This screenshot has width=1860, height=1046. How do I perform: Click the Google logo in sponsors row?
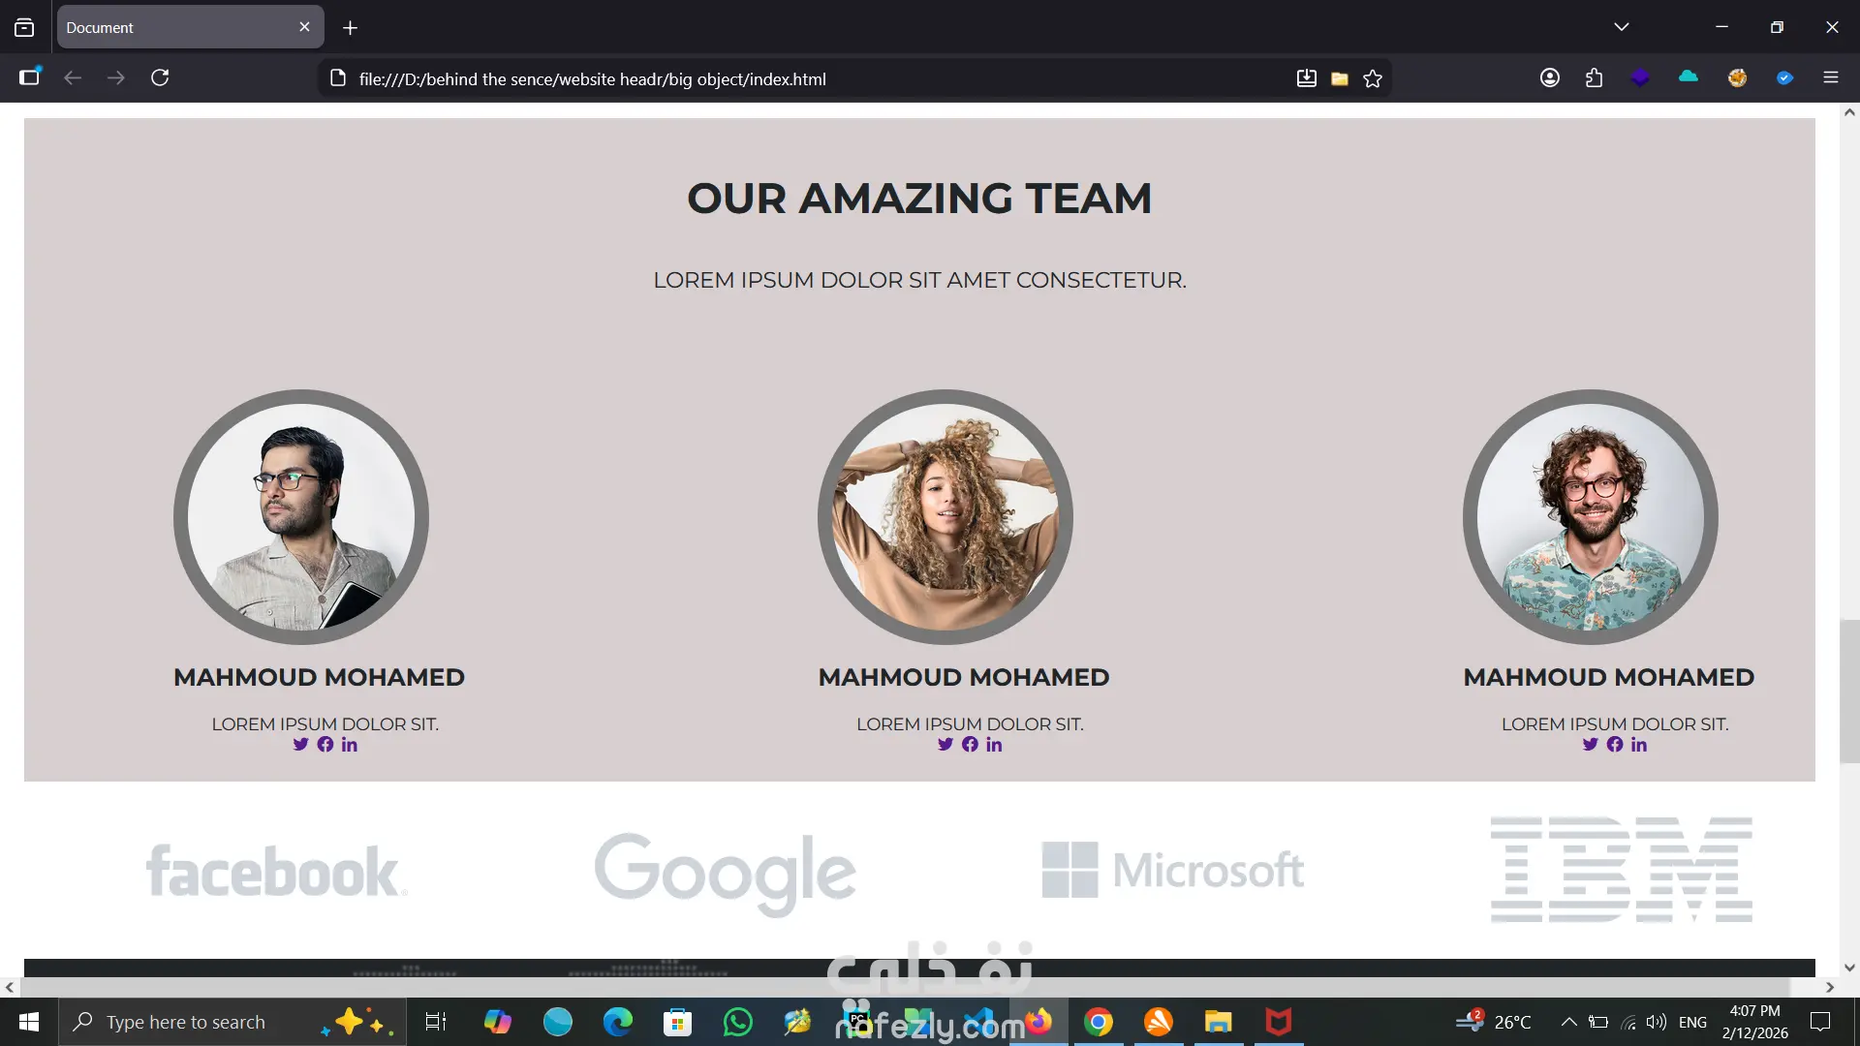(725, 872)
